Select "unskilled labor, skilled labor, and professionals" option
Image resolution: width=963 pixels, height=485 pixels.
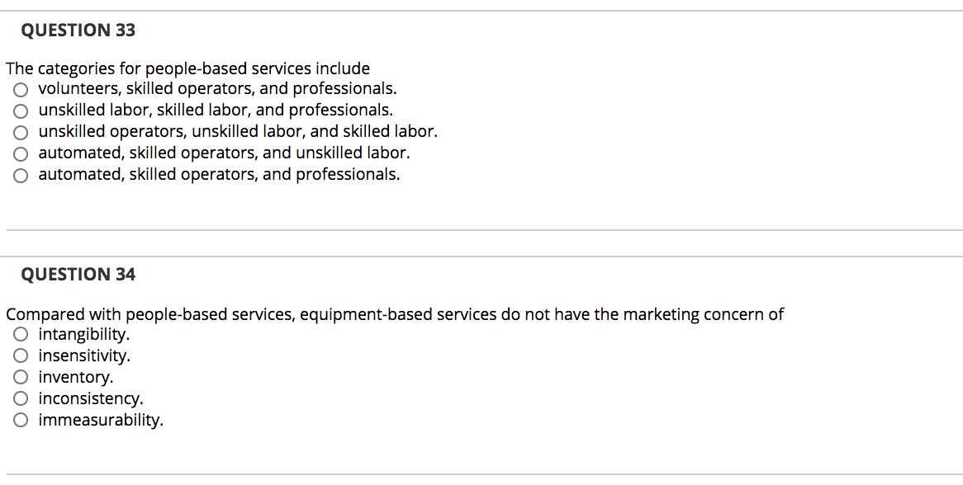coord(21,110)
